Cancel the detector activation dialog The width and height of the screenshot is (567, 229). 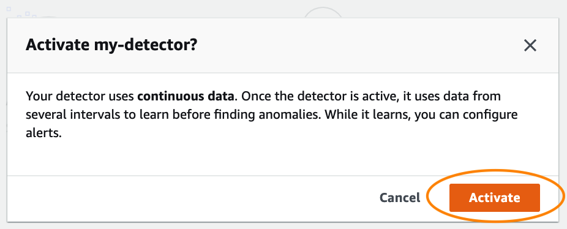[x=400, y=198]
